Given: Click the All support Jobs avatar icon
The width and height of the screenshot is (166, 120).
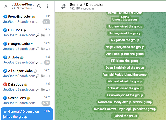Looking at the screenshot, I should [5, 71].
